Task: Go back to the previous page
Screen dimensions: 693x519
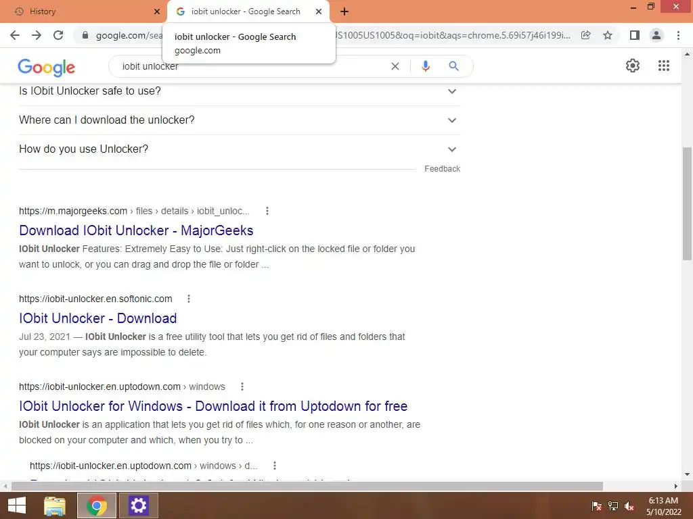Action: pos(15,35)
